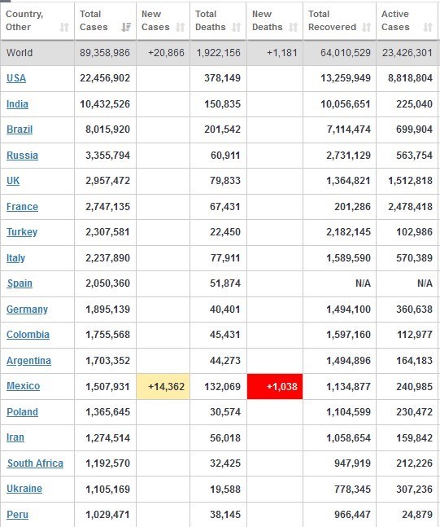Sort by Active Cases arrows icon

(428, 27)
